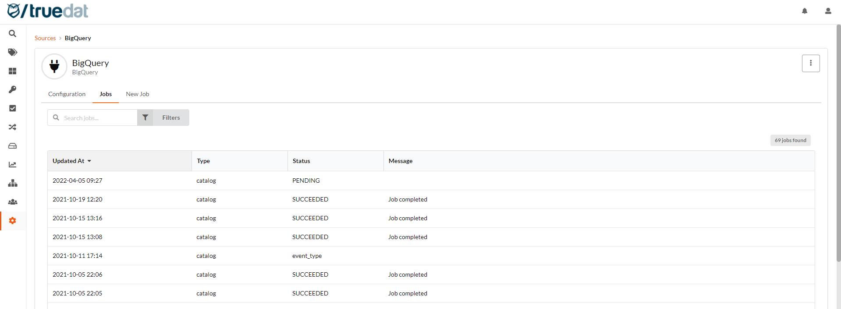Image resolution: width=841 pixels, height=309 pixels.
Task: Open the line chart icon in sidebar
Action: [13, 165]
